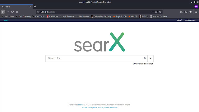199x112 pixels.
Task: Close the searx tab
Action: tap(30, 7)
